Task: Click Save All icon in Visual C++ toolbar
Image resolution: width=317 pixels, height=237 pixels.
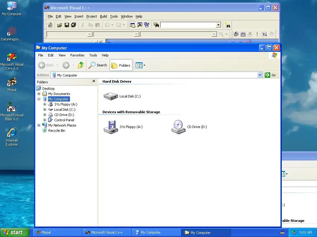Action: click(74, 25)
